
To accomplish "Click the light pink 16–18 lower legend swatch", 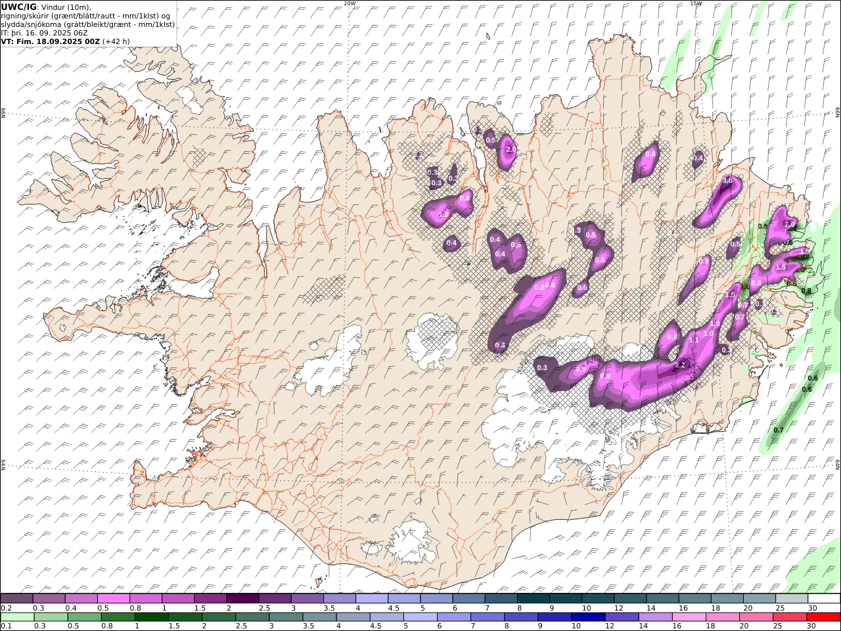I will click(x=688, y=617).
